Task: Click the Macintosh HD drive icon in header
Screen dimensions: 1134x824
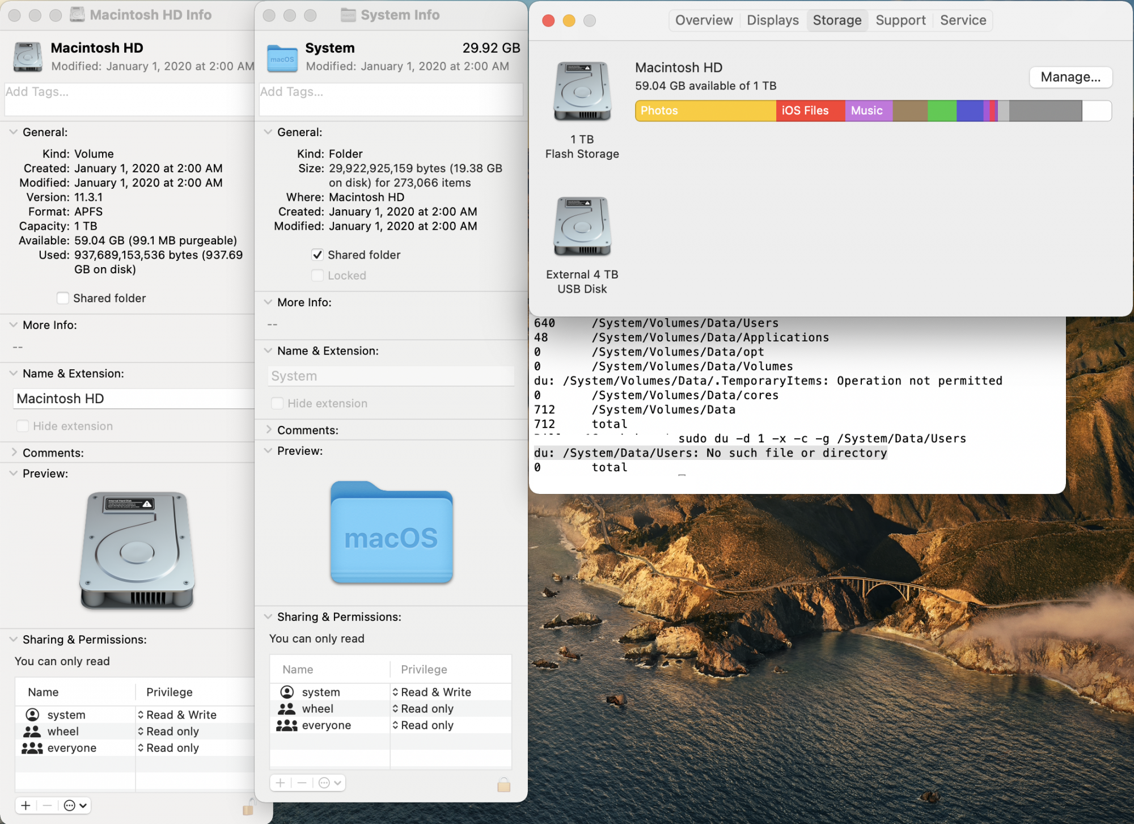Action: (27, 57)
